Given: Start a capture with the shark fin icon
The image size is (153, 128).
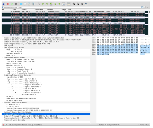Looking at the screenshot, I should pyautogui.click(x=4, y=4).
